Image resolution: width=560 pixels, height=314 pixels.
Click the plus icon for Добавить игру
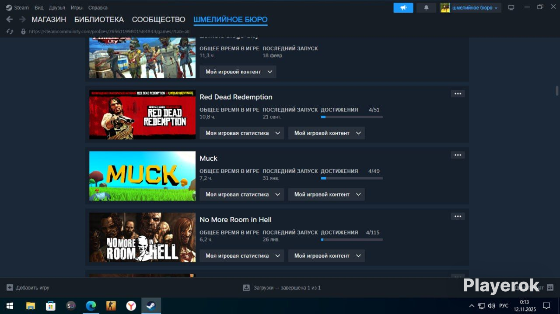[x=10, y=287]
